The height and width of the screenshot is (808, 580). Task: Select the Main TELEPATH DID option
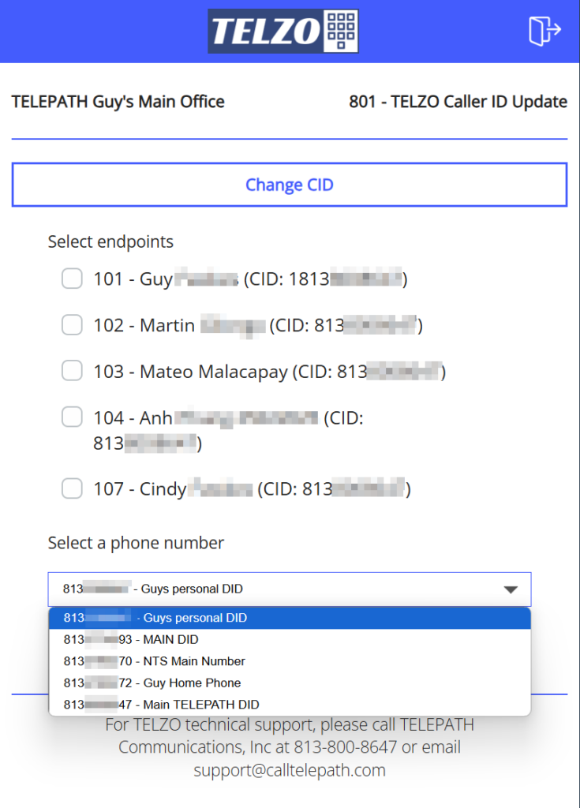pyautogui.click(x=290, y=705)
